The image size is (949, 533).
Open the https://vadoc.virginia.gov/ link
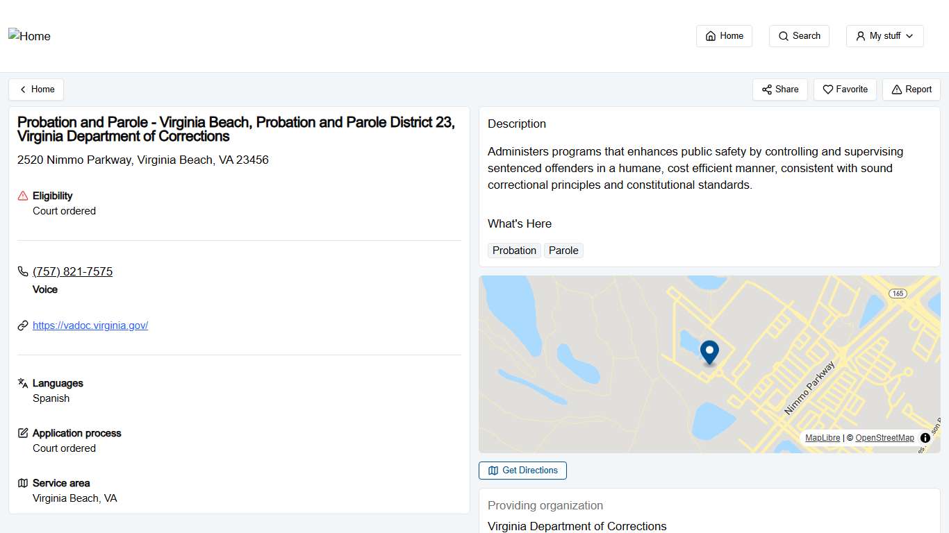coord(90,325)
